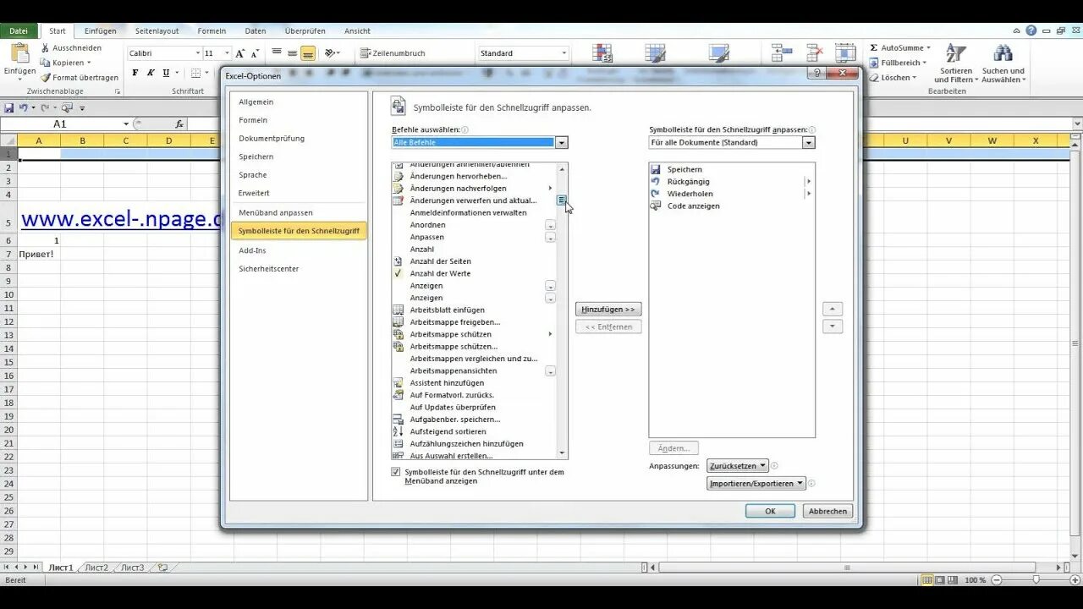Select the Sicherheitscenter options category
This screenshot has width=1083, height=609.
pyautogui.click(x=299, y=269)
